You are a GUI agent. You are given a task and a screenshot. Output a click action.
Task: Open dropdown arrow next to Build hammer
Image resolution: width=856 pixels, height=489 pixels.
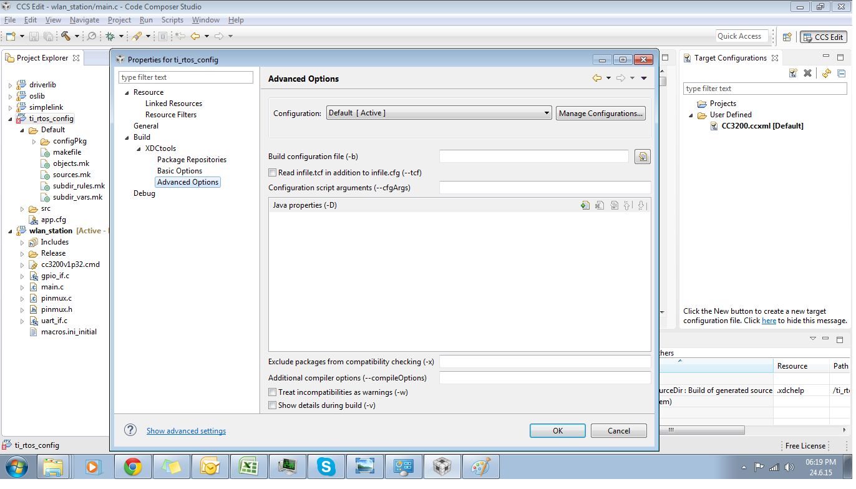click(x=77, y=37)
